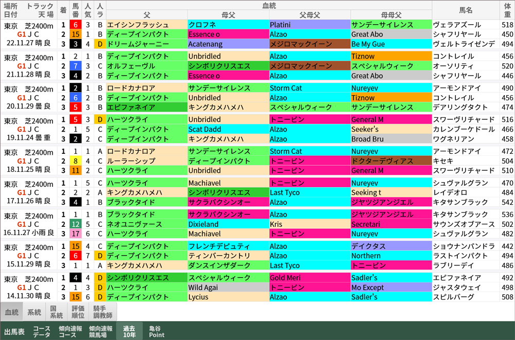
Task: Open 傾向速報競馬場 view
Action: click(x=100, y=332)
